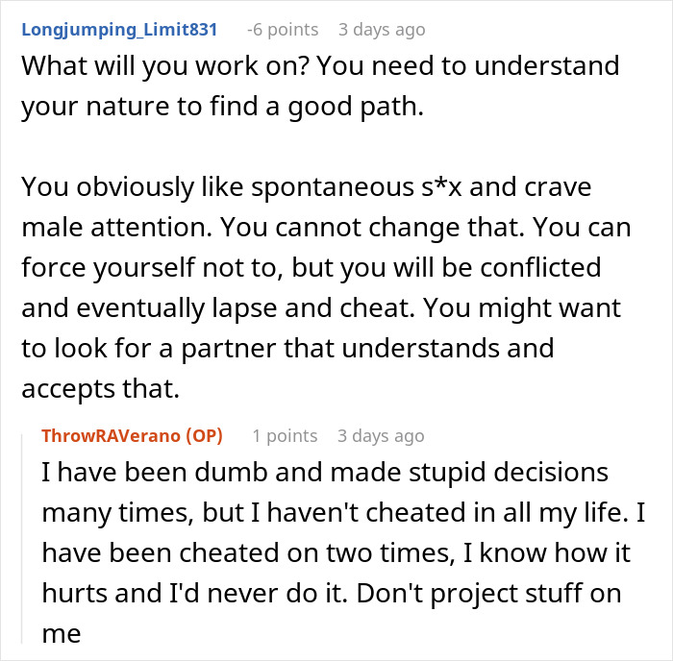Click the "-6 points" comment score
Screen dimensions: 673x661
coord(283,30)
